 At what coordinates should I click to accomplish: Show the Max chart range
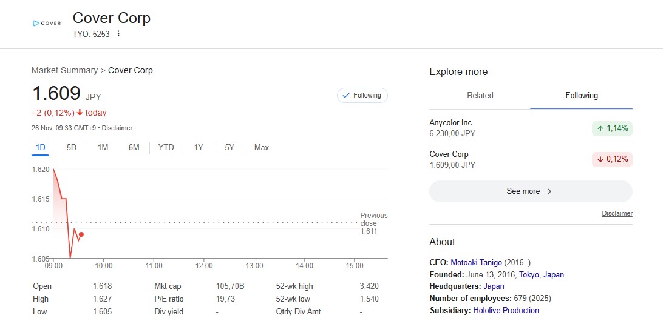point(261,148)
